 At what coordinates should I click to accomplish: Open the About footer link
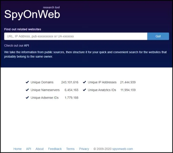40,149
